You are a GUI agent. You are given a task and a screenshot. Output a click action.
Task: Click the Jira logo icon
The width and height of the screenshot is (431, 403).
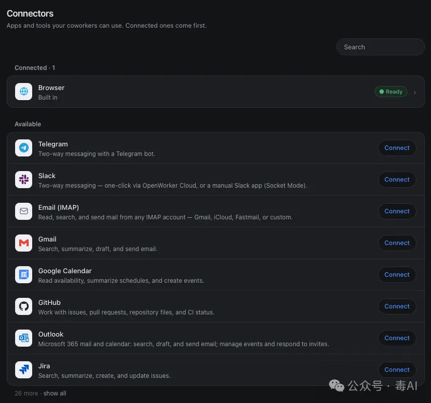(24, 370)
